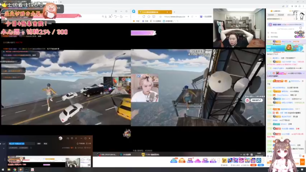The image size is (306, 172).
Task: Click the blonde streamer webcam thumbnail
Action: point(145,88)
